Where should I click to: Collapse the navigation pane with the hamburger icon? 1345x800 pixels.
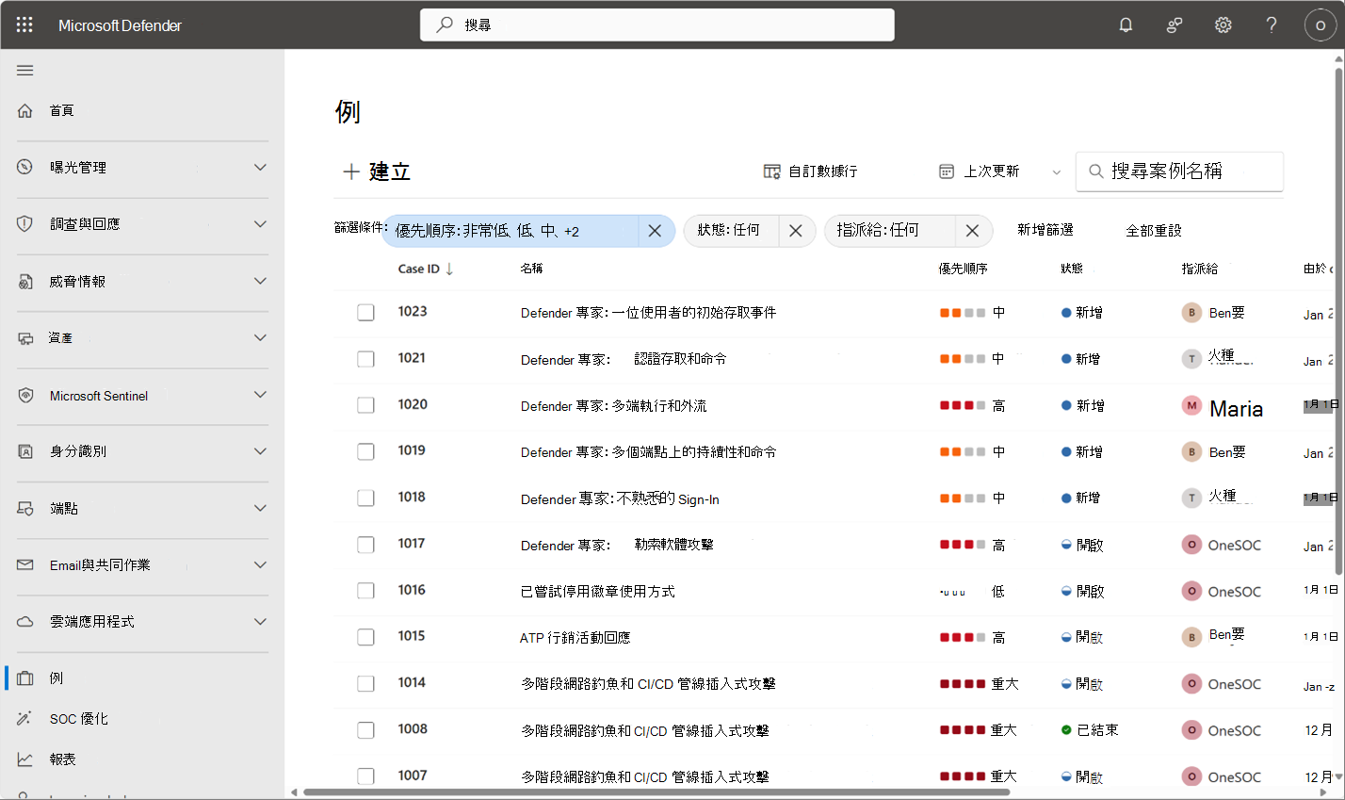click(24, 70)
